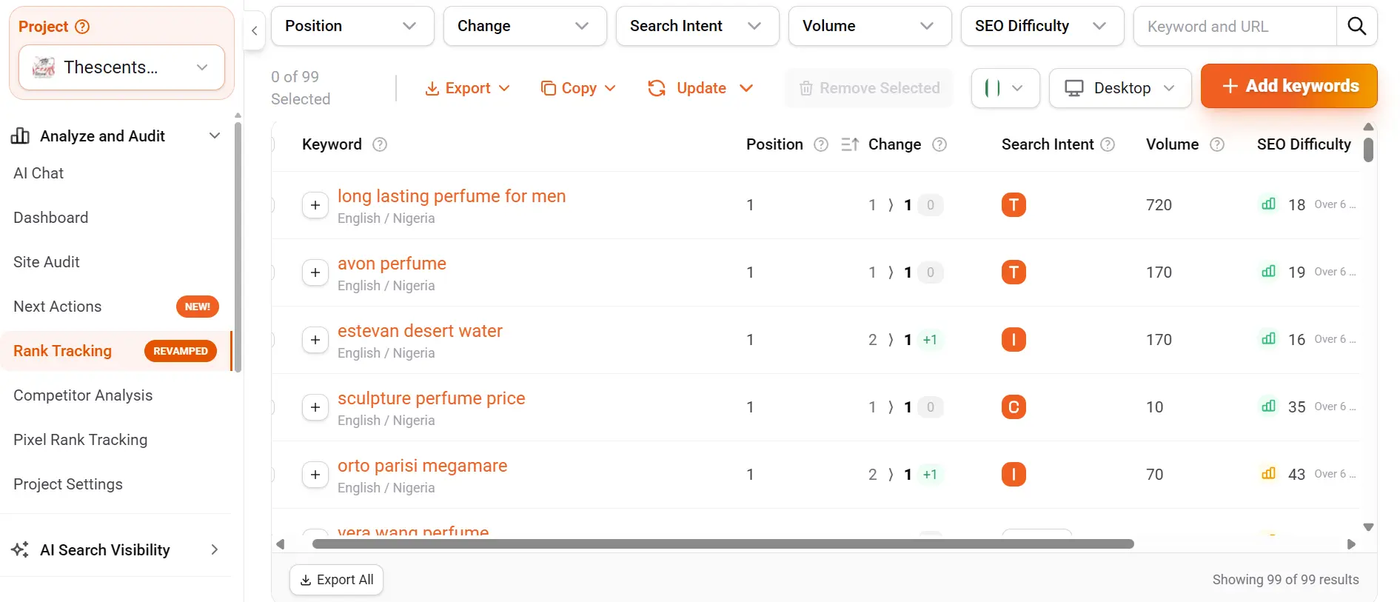The height and width of the screenshot is (602, 1400).
Task: Go to Dashboard in the sidebar
Action: [x=50, y=218]
